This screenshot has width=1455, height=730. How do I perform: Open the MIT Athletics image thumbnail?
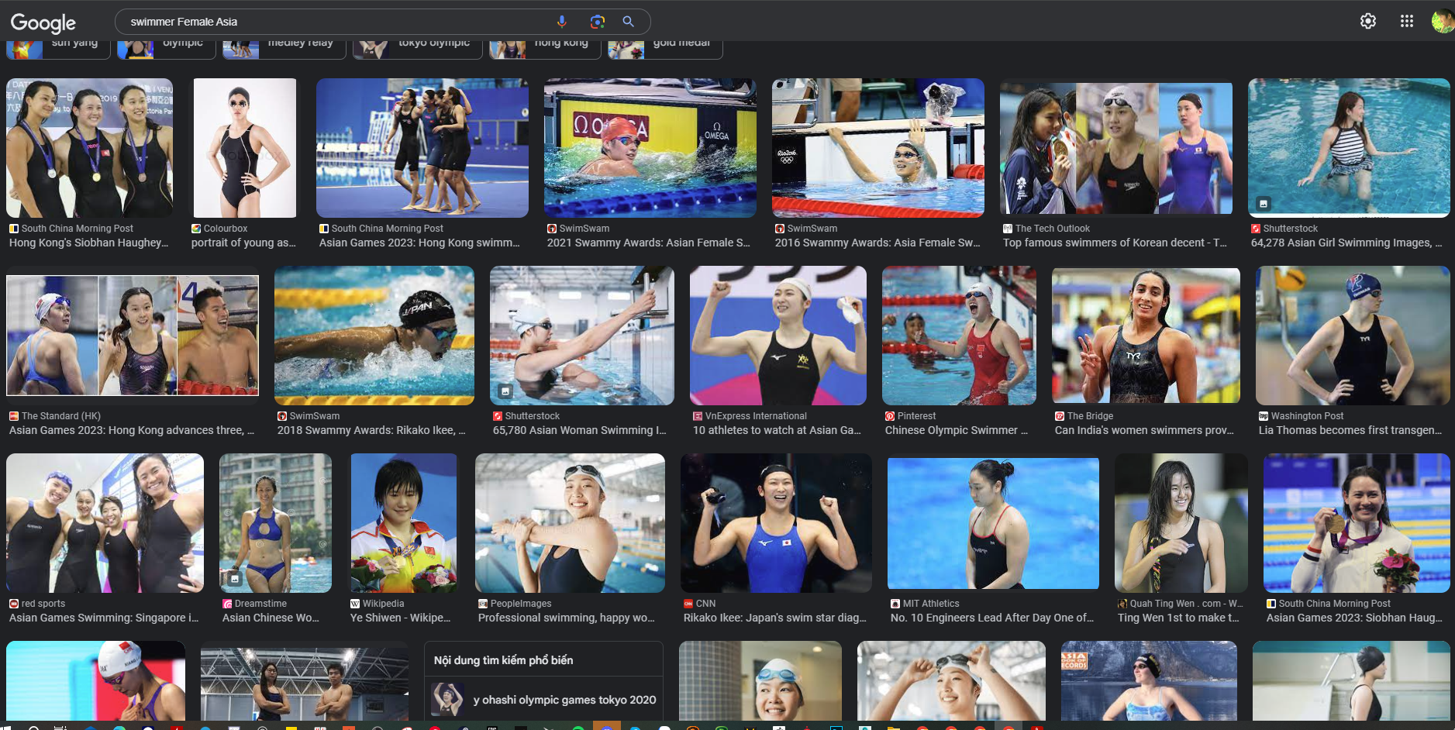click(993, 523)
